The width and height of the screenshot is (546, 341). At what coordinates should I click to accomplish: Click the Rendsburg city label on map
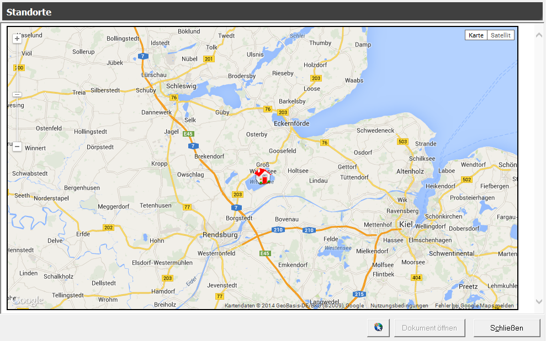(x=220, y=235)
